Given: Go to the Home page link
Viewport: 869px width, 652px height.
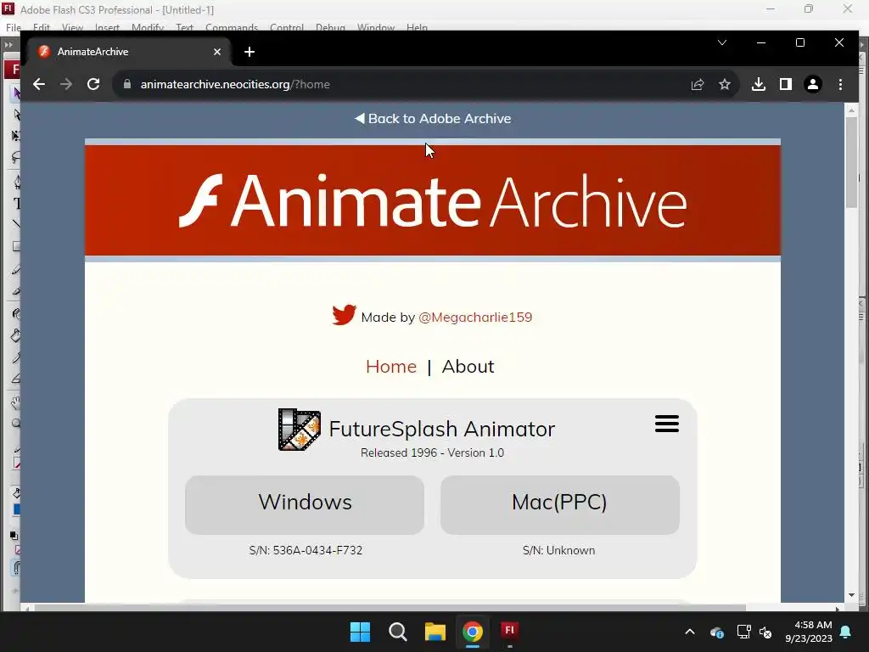Looking at the screenshot, I should click(391, 367).
